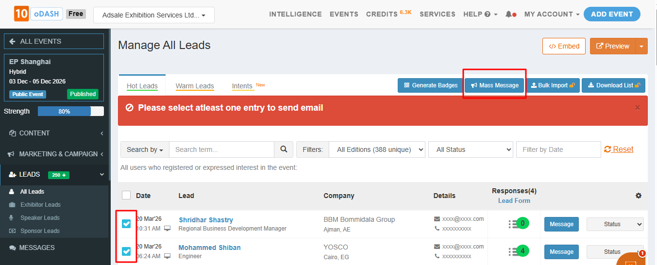Click the 10times oDASH logo
657x265 pixels.
point(37,14)
